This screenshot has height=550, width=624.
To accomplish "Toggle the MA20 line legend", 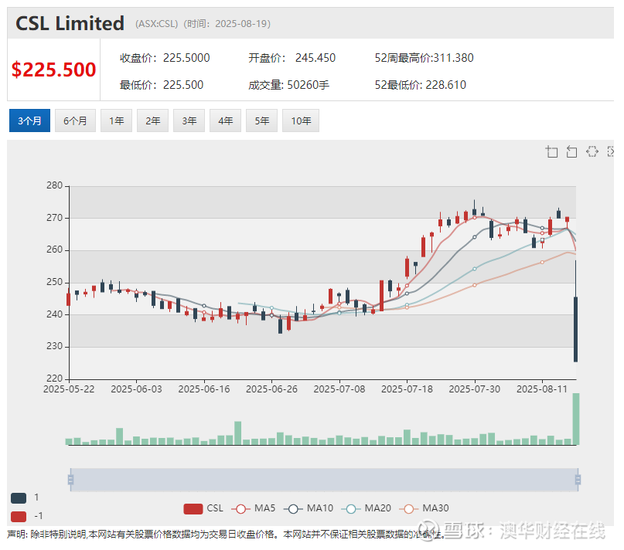I will [366, 508].
